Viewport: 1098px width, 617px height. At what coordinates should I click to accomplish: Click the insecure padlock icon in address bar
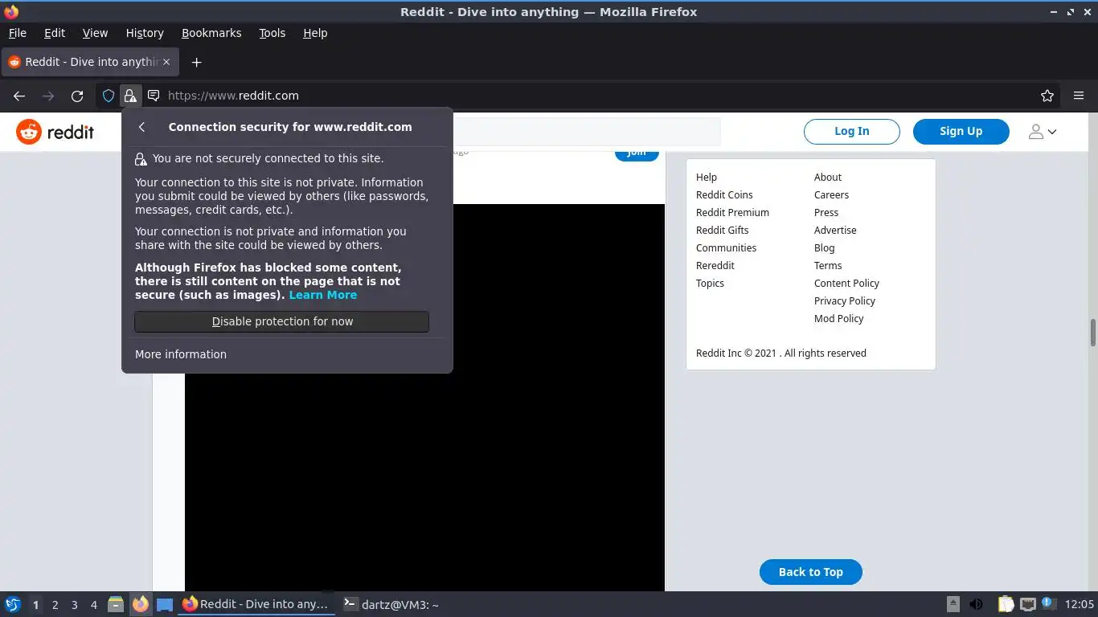click(x=130, y=96)
